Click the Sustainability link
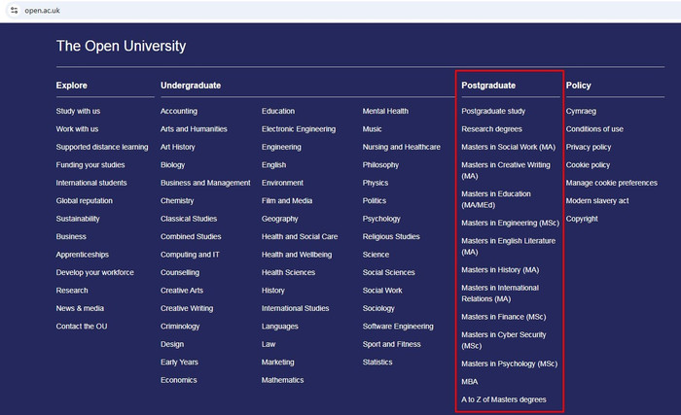681x415 pixels. pyautogui.click(x=78, y=219)
